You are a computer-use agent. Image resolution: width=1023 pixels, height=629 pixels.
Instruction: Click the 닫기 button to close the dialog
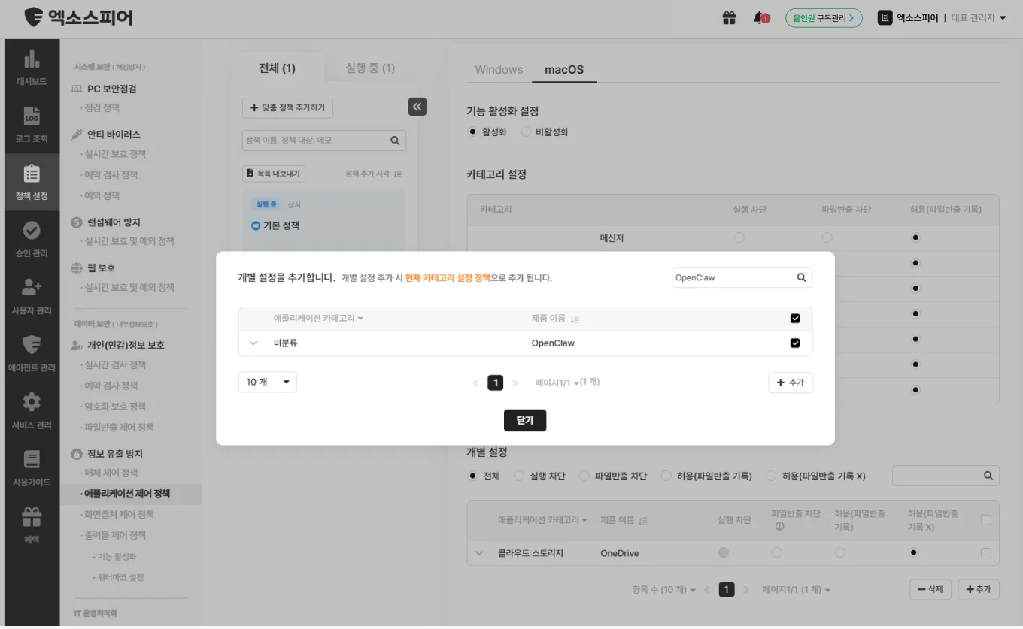point(524,420)
